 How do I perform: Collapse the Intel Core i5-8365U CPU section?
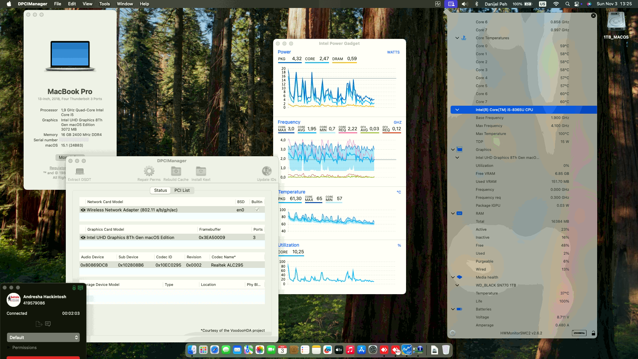(457, 110)
